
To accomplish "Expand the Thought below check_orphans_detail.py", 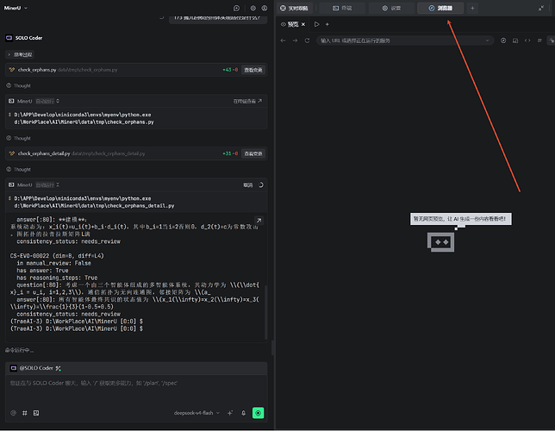I will coord(19,169).
